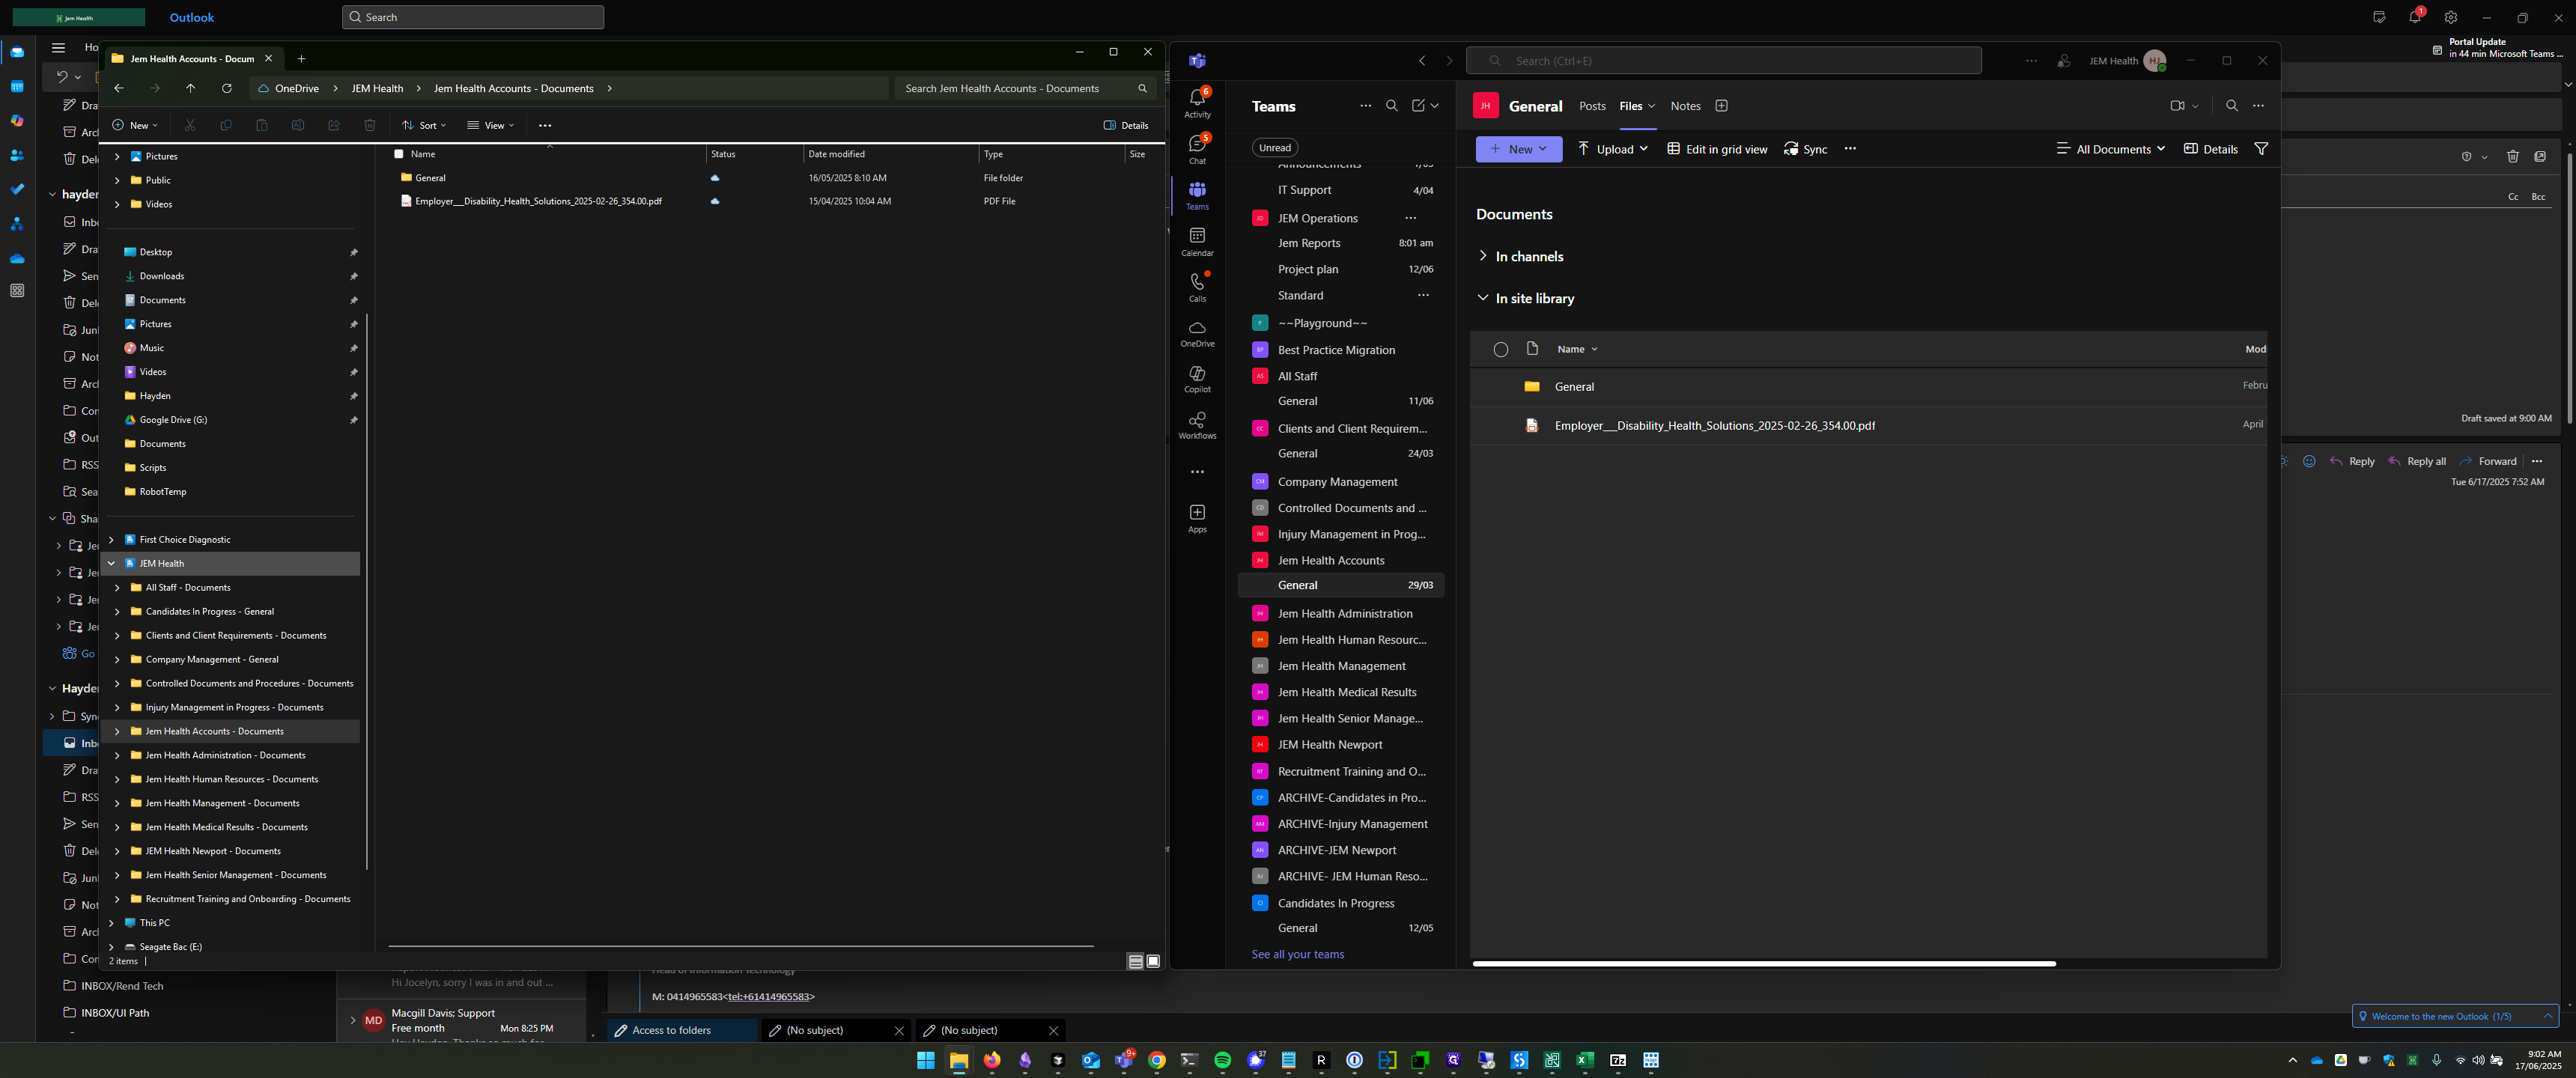Toggle the Unread filter in Teams
The width and height of the screenshot is (2576, 1078).
tap(1274, 148)
